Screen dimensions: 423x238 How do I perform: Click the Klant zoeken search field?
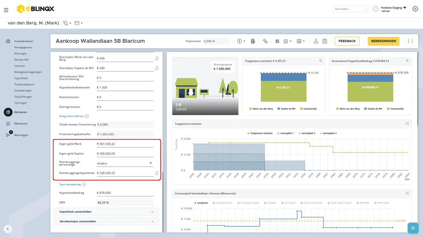point(350,9)
